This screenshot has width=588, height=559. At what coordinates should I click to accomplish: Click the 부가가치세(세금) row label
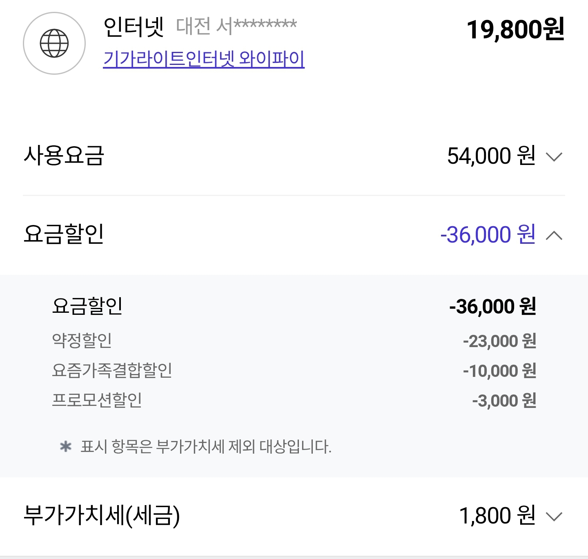pos(102,515)
